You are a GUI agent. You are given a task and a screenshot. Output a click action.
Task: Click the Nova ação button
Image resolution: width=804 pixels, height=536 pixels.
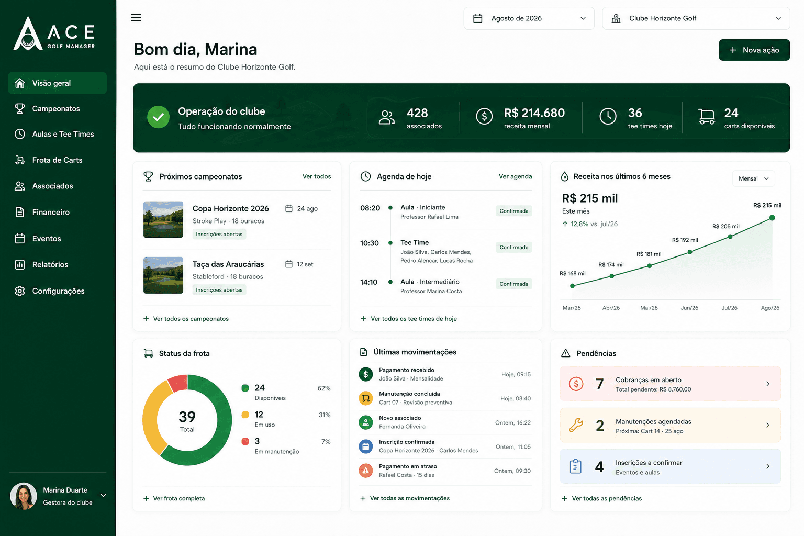click(x=754, y=50)
